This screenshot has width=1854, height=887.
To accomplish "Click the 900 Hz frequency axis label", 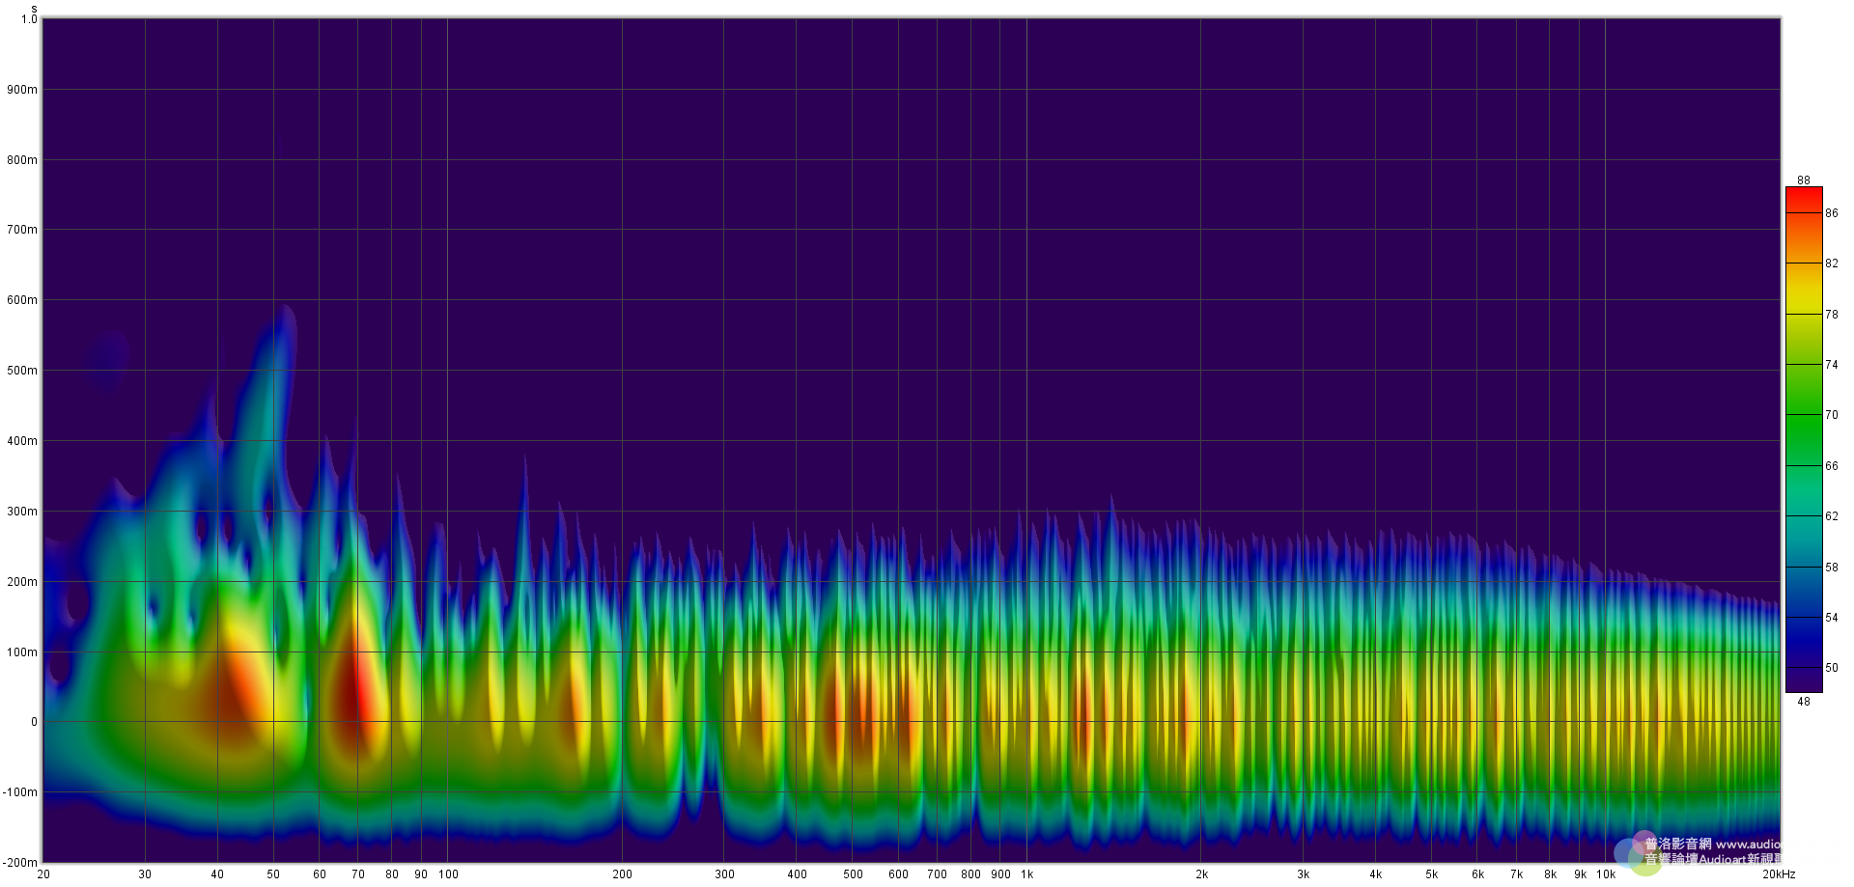I will [1000, 874].
